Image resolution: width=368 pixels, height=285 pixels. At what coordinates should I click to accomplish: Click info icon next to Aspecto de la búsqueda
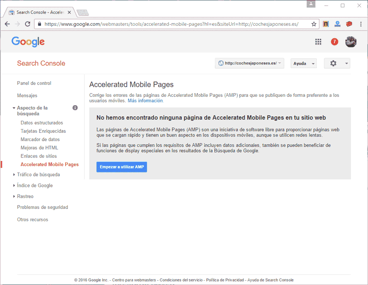(x=75, y=108)
